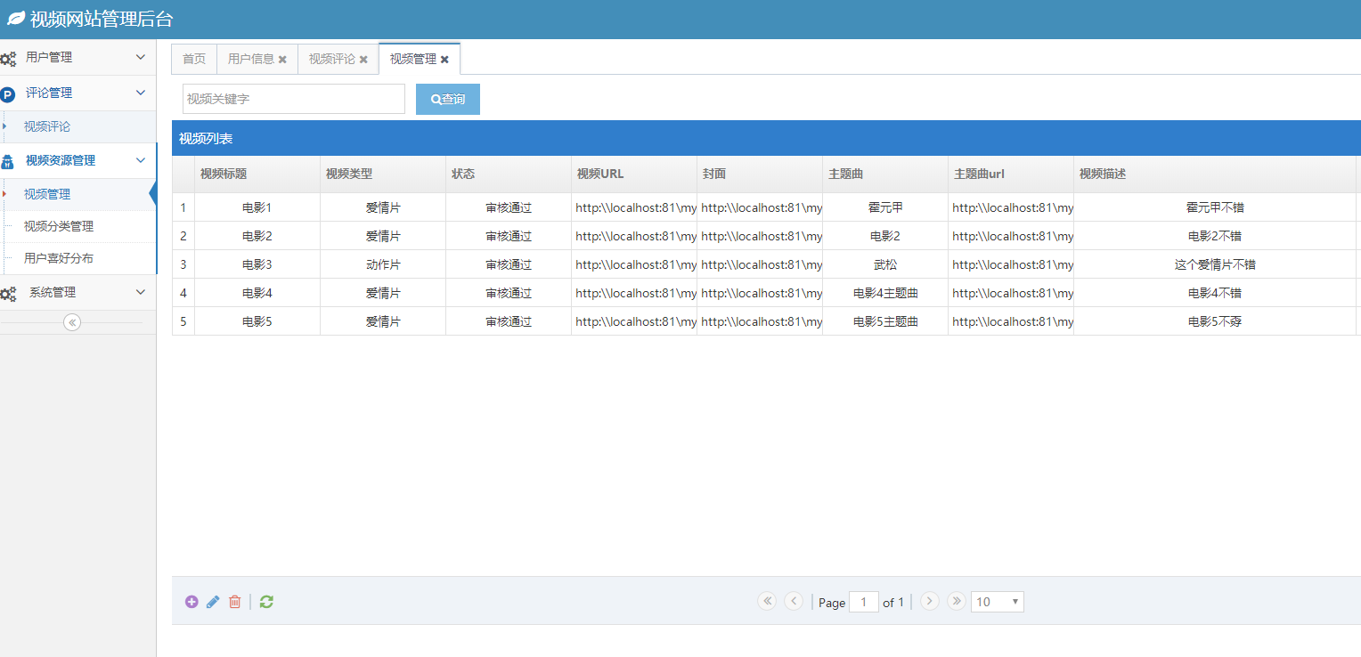Click the purple add video icon
The image size is (1361, 657).
(x=192, y=602)
